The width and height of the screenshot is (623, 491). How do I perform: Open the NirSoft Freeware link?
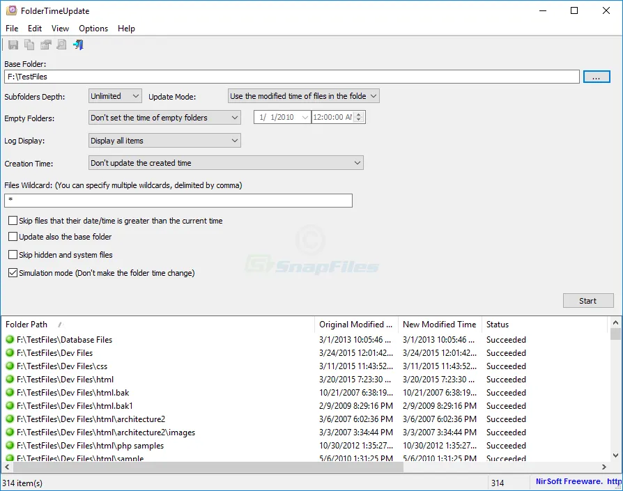pos(578,481)
